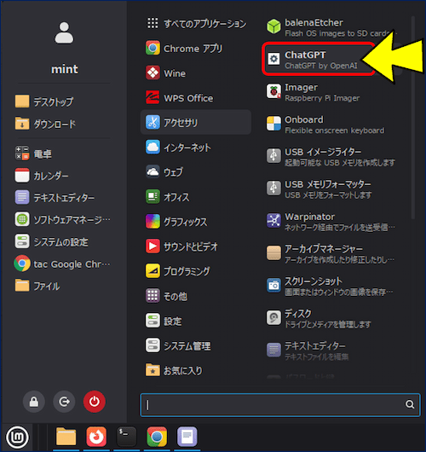Click the application list scrollbar

coord(413,118)
